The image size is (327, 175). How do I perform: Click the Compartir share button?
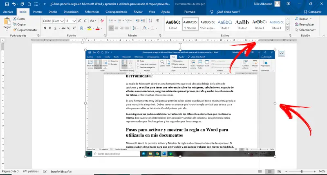312,12
